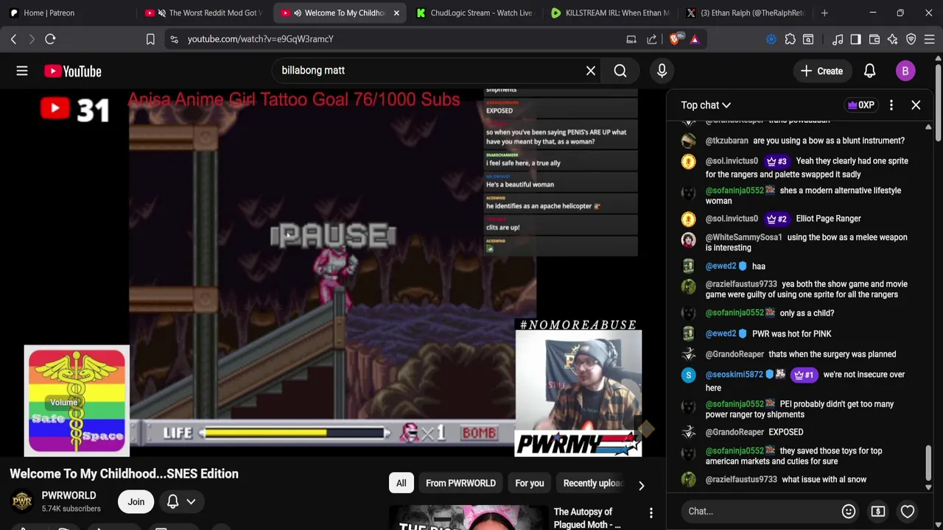
Task: Click the blue circular extension icon
Action: (771, 39)
